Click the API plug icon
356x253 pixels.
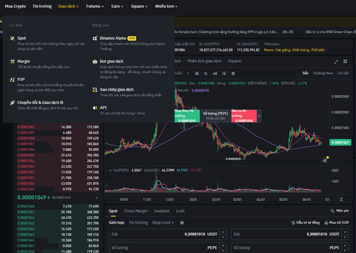[x=95, y=108]
